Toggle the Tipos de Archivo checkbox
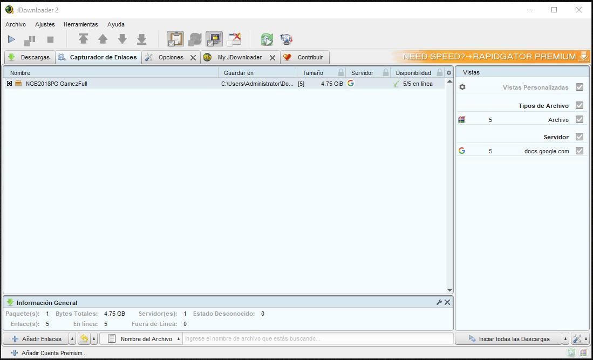The height and width of the screenshot is (360, 593). point(580,105)
